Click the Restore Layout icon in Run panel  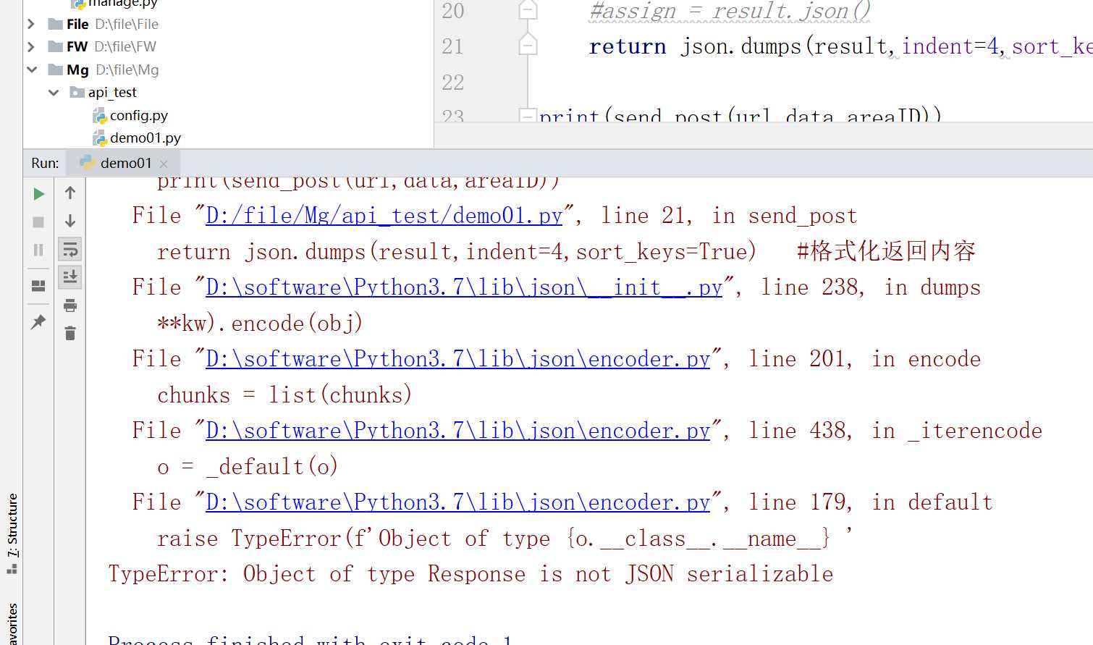click(x=38, y=286)
